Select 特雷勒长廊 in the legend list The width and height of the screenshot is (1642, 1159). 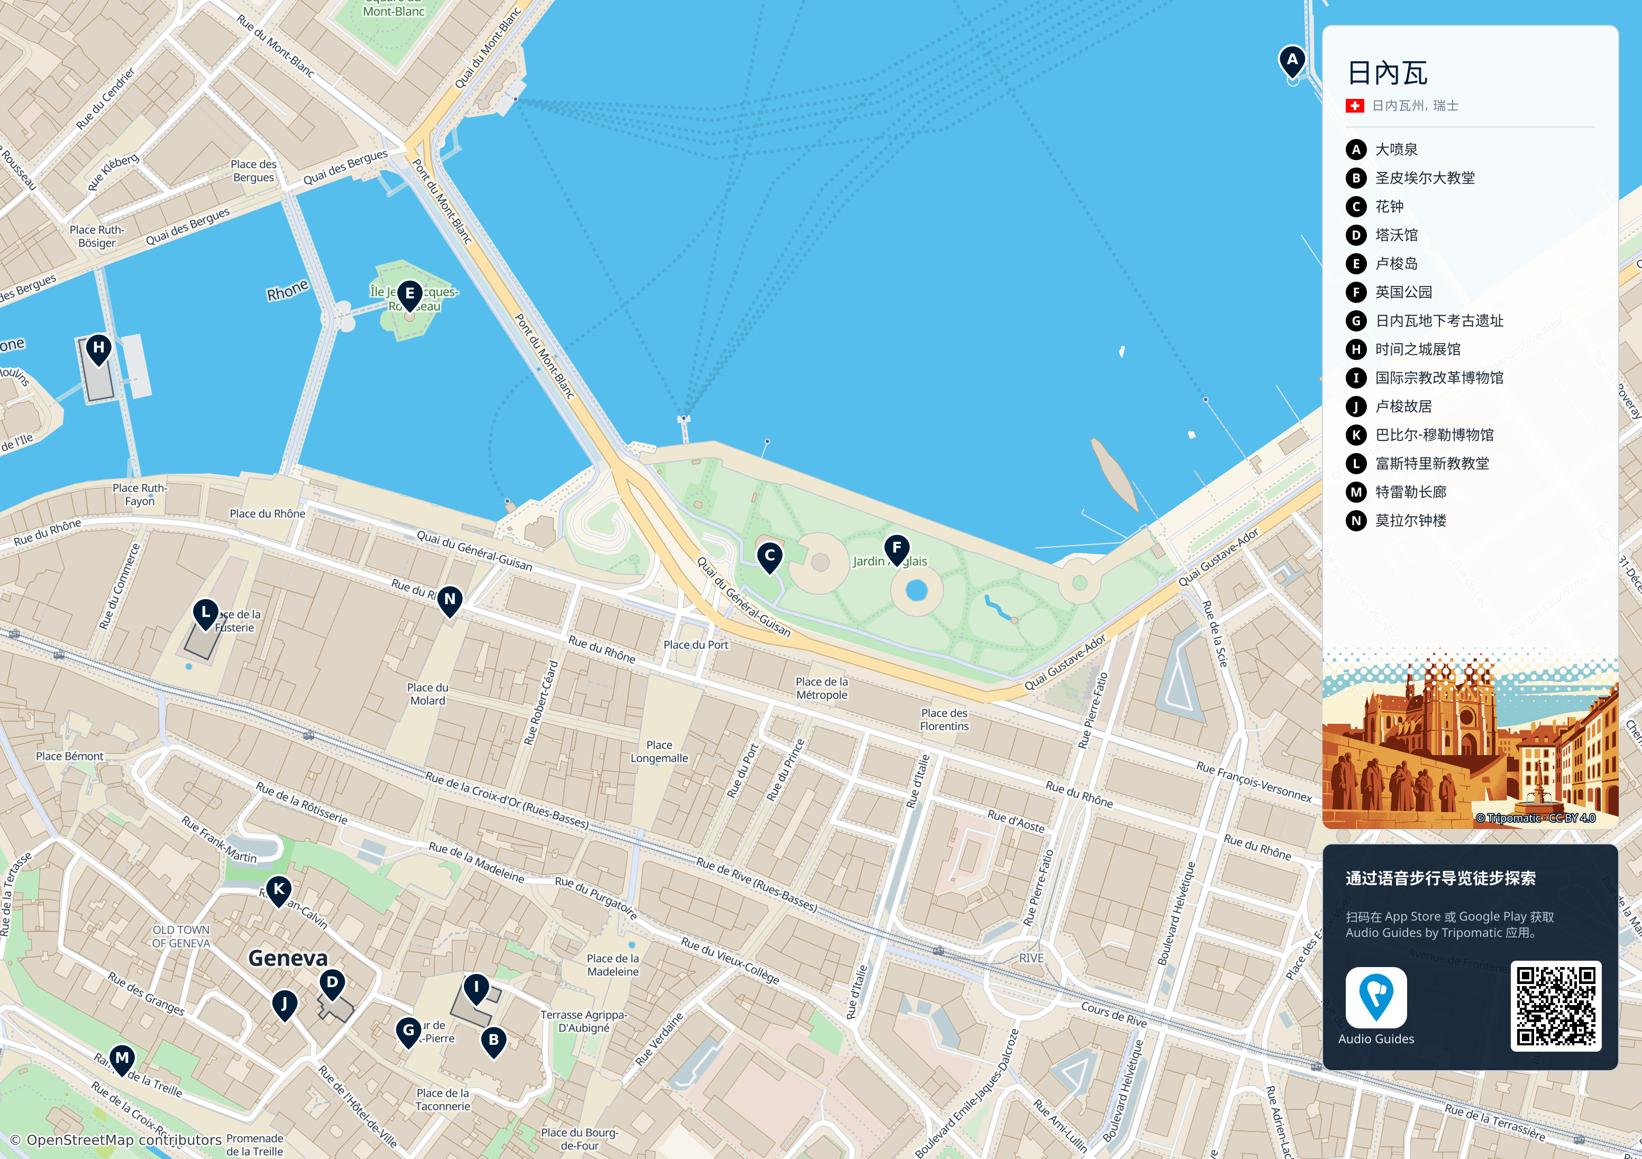1410,492
